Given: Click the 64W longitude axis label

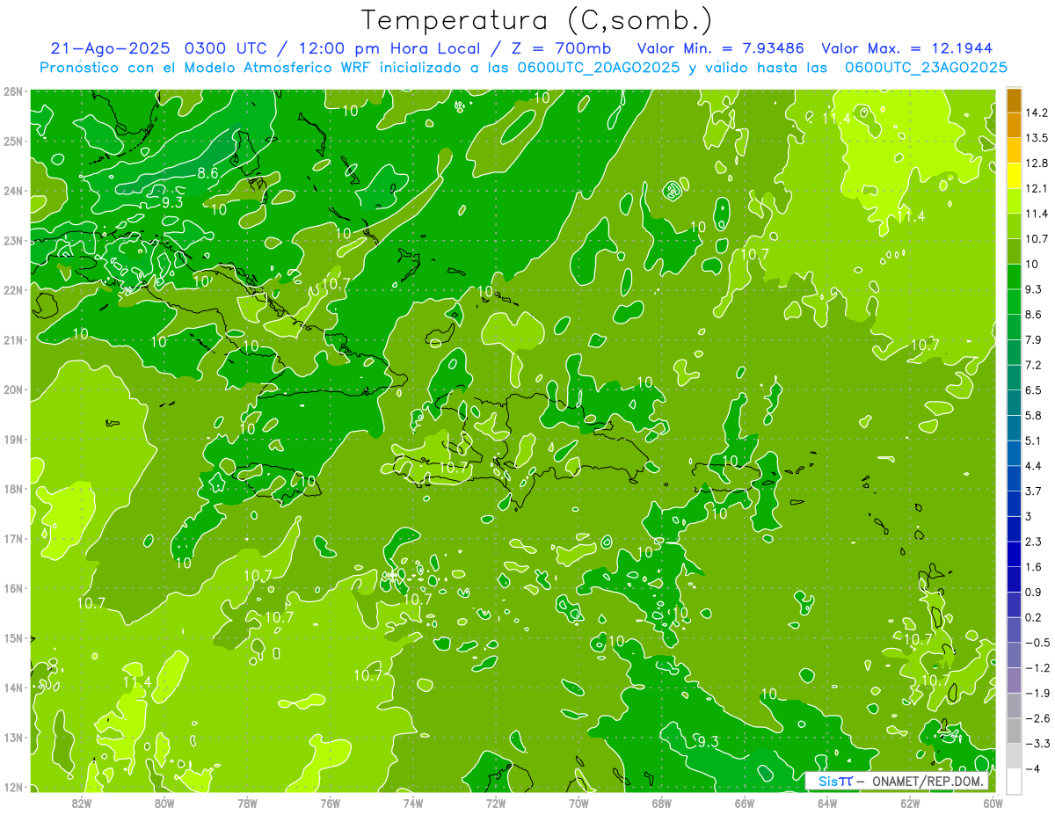Looking at the screenshot, I should [x=827, y=803].
